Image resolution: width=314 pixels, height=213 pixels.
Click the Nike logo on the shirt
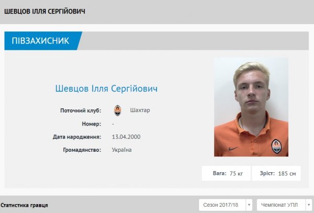point(233,149)
